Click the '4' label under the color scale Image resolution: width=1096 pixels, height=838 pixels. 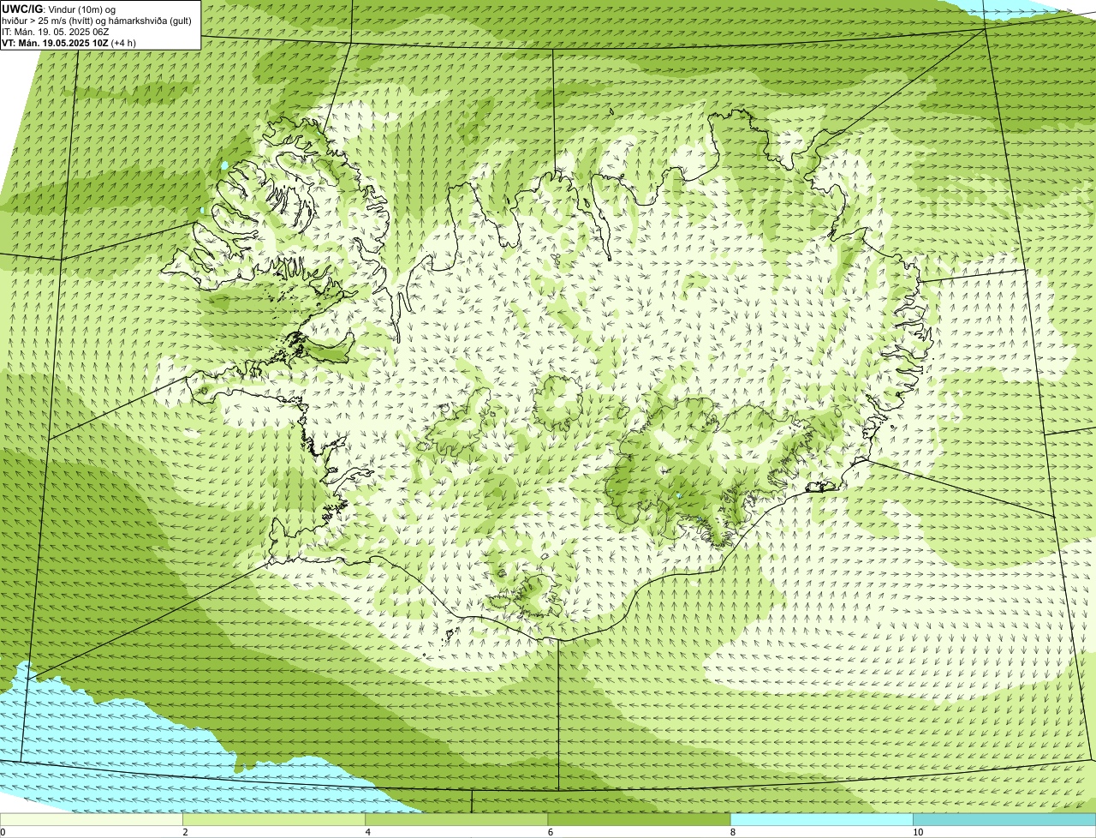[x=367, y=832]
